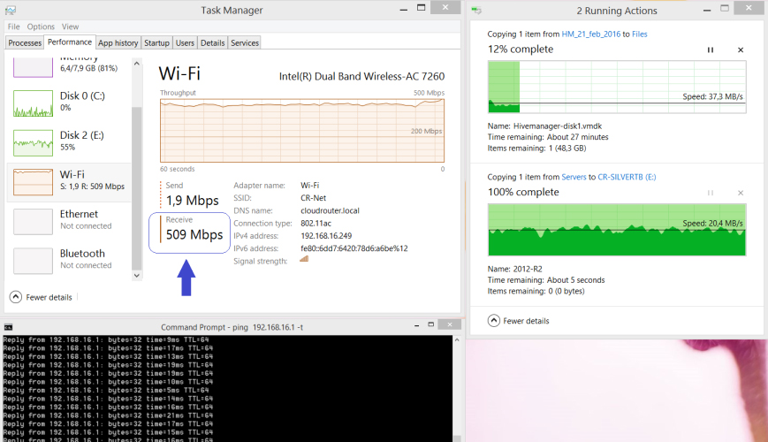768x442 pixels.
Task: Select Disk 2 (E:) in the sidebar
Action: tap(69, 142)
